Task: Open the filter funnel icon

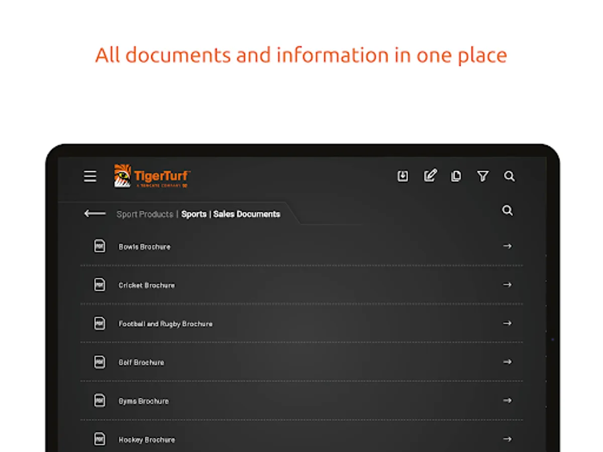Action: pos(482,176)
